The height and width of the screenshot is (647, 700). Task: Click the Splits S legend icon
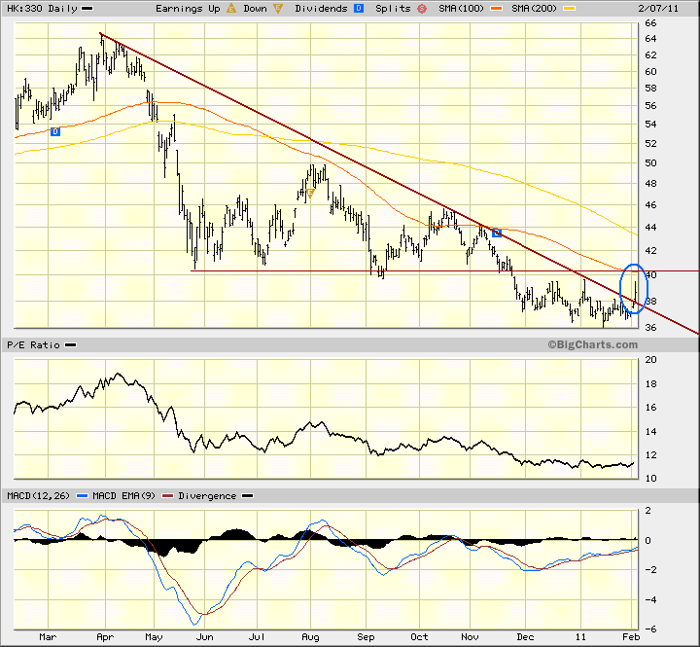tap(422, 9)
